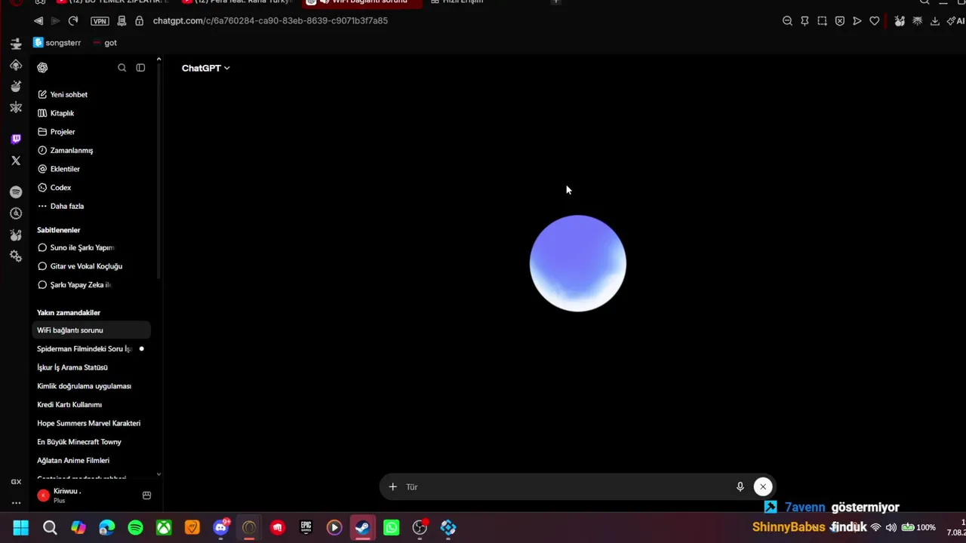Screen dimensions: 966x543
Task: Open the İşkur İş Arama Statüsü chat
Action: pos(72,367)
